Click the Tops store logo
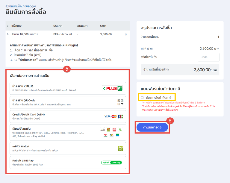The width and height of the screenshot is (230, 183). tap(105, 135)
